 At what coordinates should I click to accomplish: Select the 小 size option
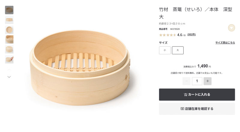(x=165, y=50)
